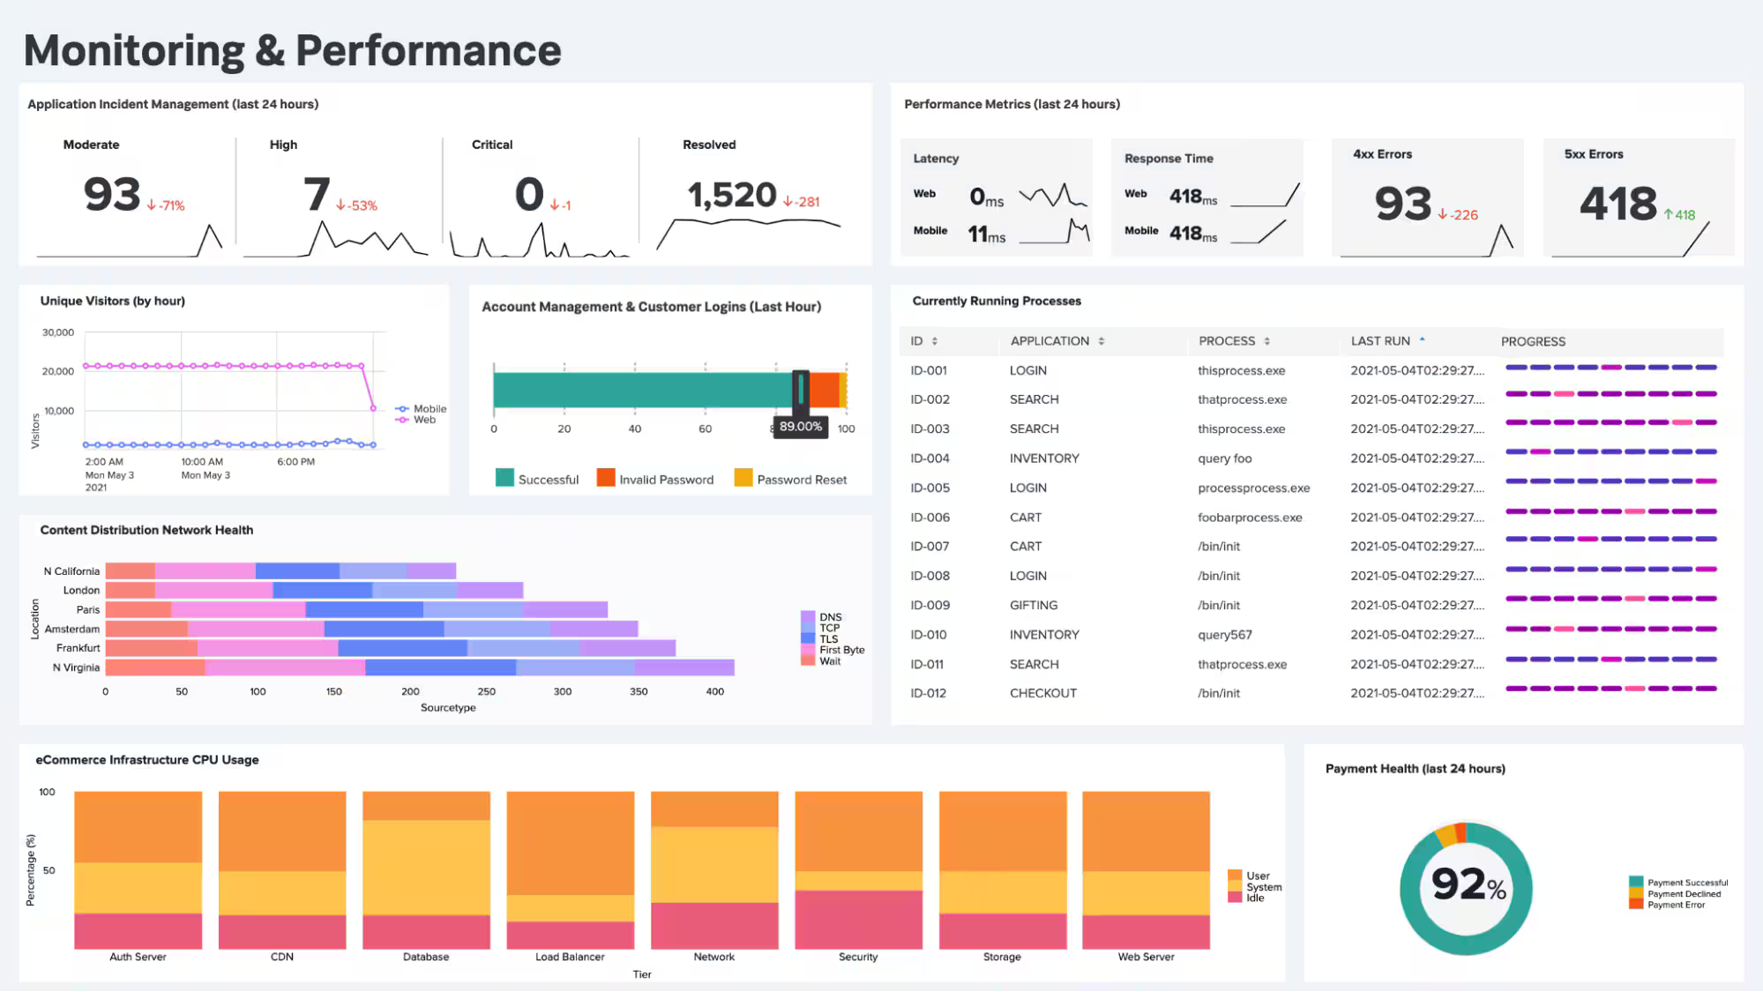Toggle the Password Reset legend item
The width and height of the screenshot is (1763, 992).
pyautogui.click(x=791, y=479)
